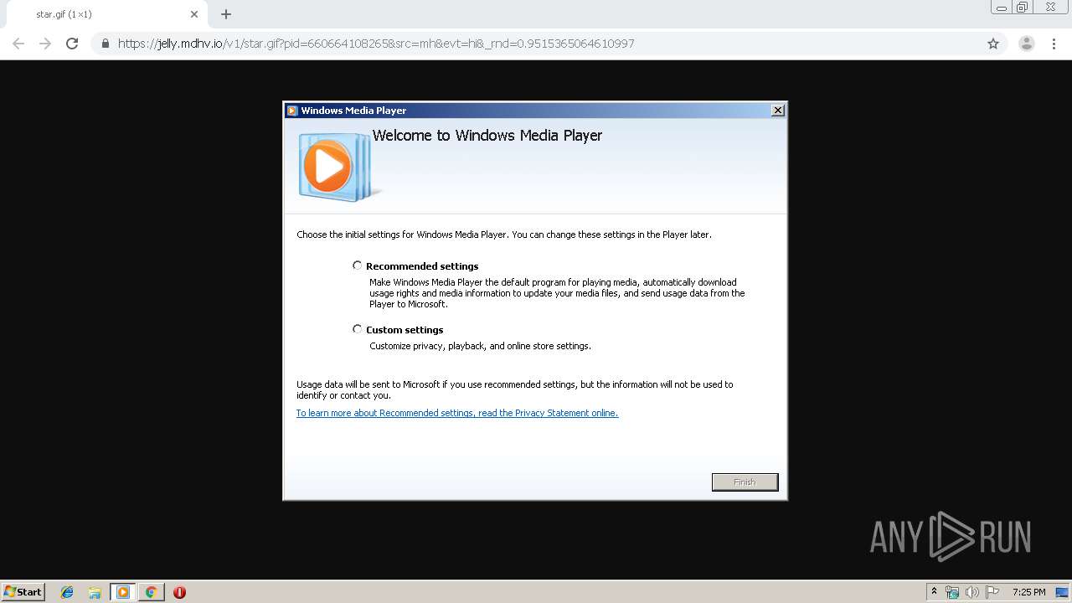Open Windows Explorer folder icon in taskbar
Viewport: 1072px width, 603px height.
point(95,592)
